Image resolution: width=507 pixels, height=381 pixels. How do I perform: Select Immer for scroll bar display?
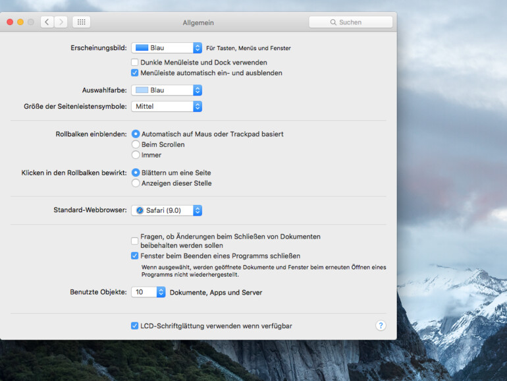[x=136, y=155]
